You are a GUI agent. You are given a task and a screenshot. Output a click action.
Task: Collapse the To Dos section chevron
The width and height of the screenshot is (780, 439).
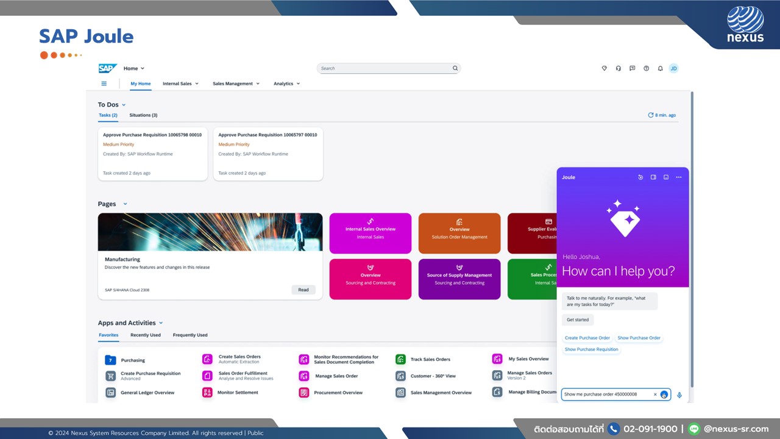point(122,104)
